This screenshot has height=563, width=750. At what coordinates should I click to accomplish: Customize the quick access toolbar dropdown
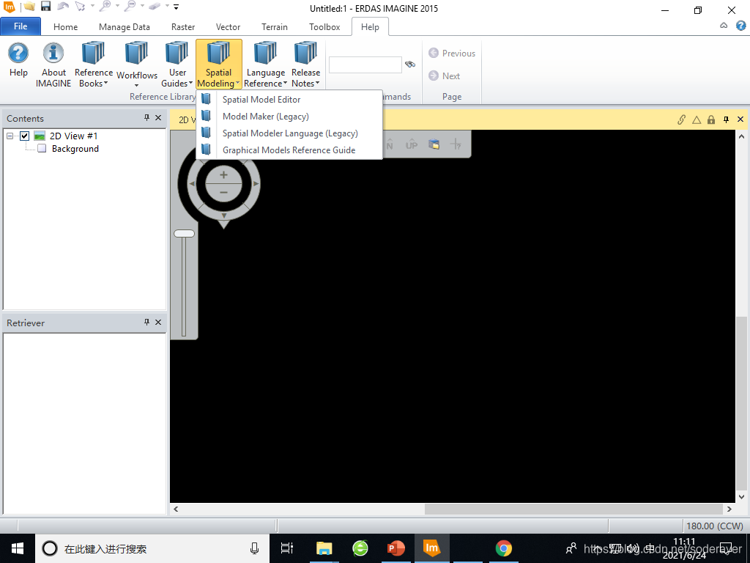tap(176, 7)
